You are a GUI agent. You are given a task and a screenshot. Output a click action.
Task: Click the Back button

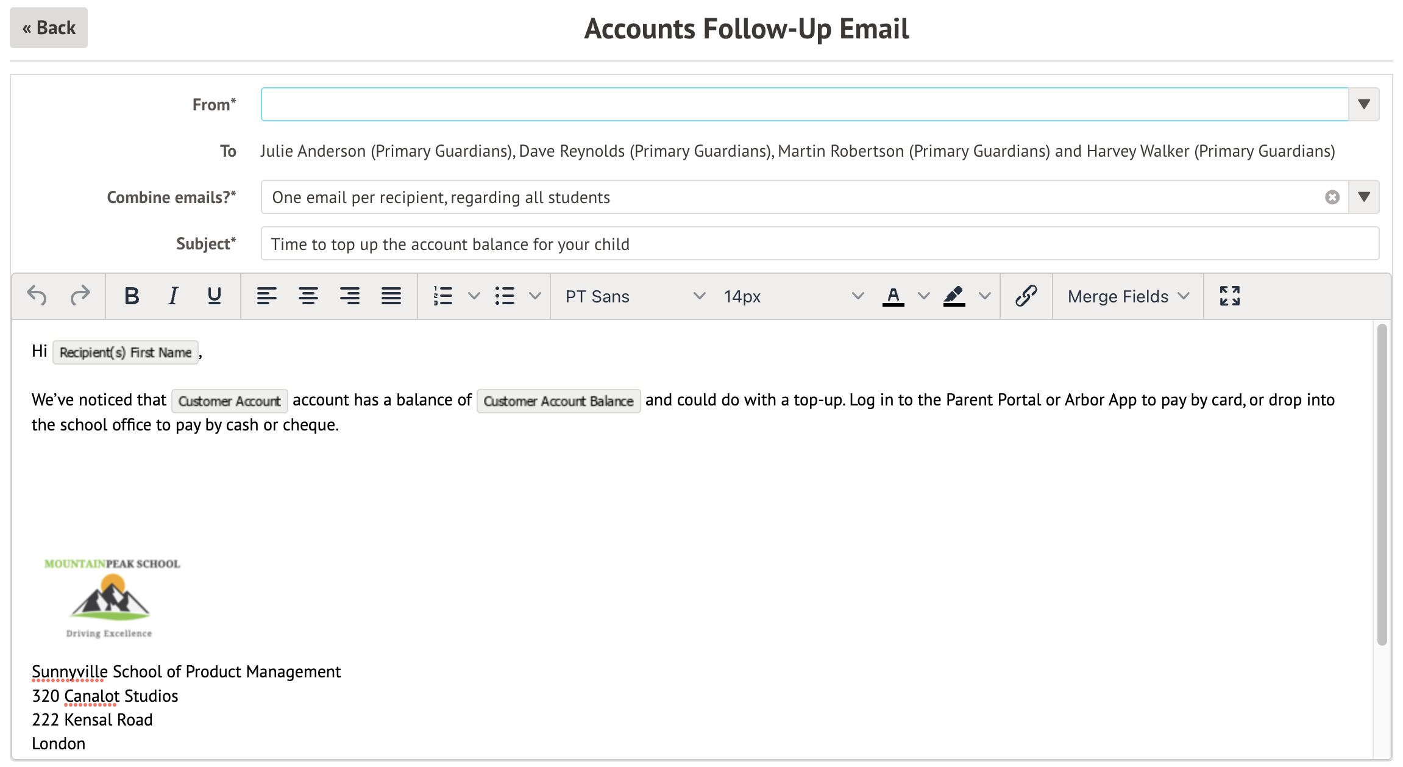coord(49,28)
